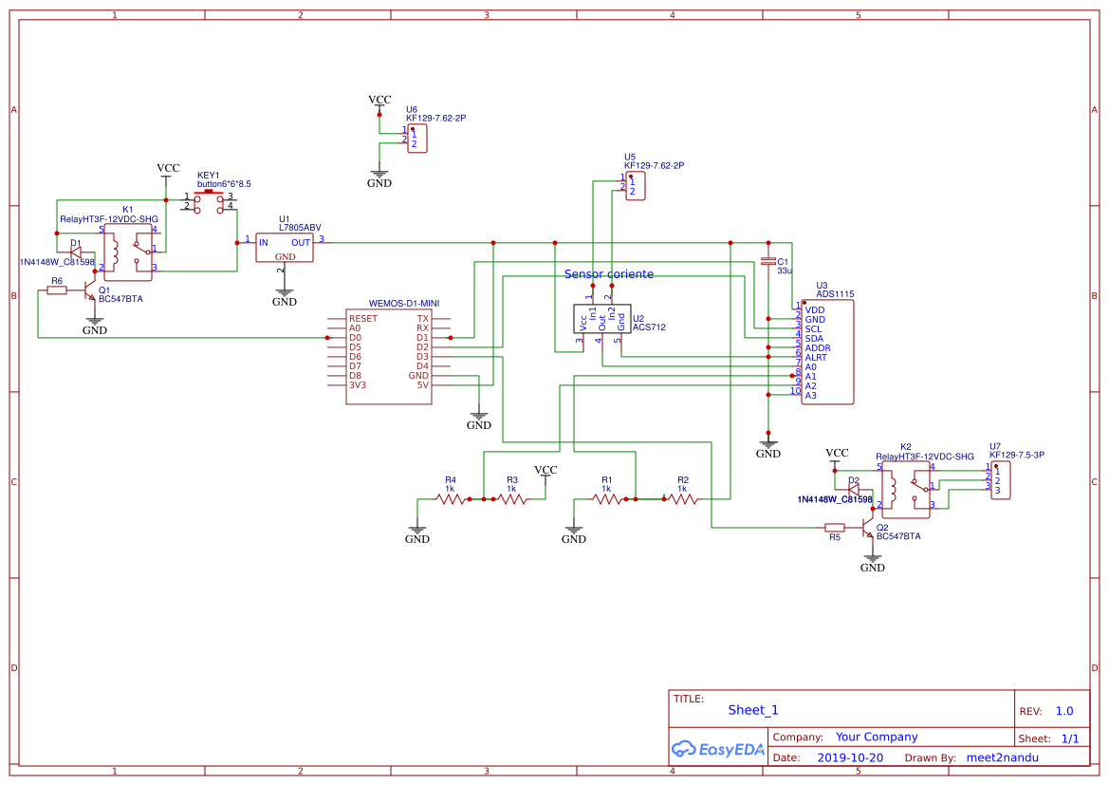Screen dimensions: 1109x785
Task: Click the KF129-7.5-3P label of U7
Action: (x=1017, y=455)
